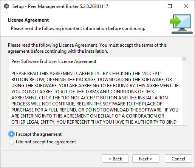
Task: Click the Next > button
Action: tap(146, 159)
